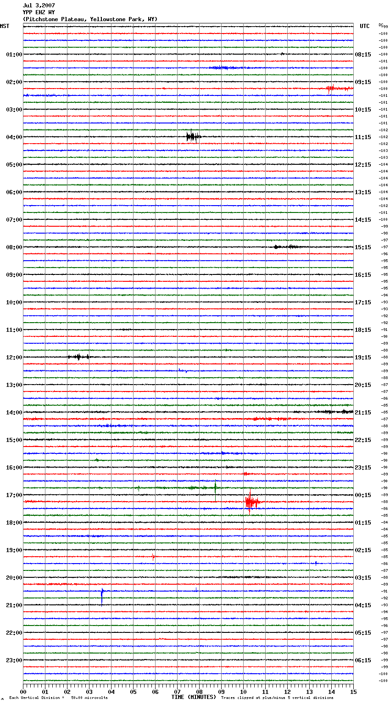
Task: Select the 12:00 MST time label
Action: coord(14,358)
